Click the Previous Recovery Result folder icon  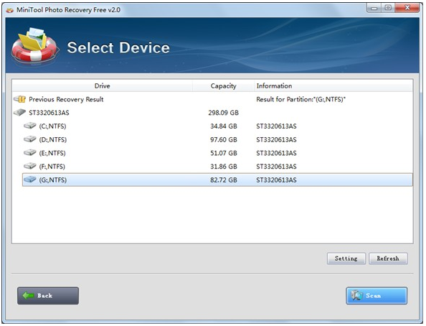(19, 99)
